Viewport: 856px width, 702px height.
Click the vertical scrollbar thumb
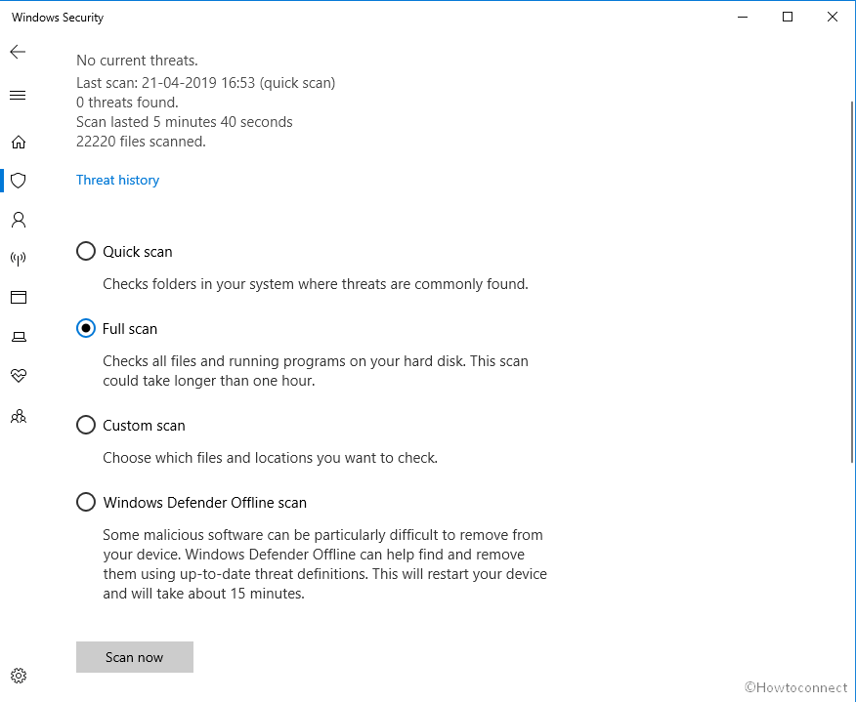852,282
